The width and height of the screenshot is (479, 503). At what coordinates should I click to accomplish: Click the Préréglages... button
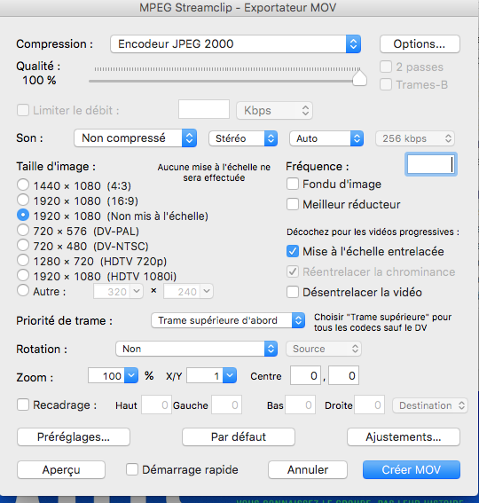pyautogui.click(x=74, y=437)
